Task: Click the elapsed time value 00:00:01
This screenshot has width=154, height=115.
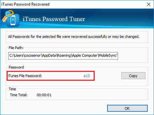Action: click(44, 95)
